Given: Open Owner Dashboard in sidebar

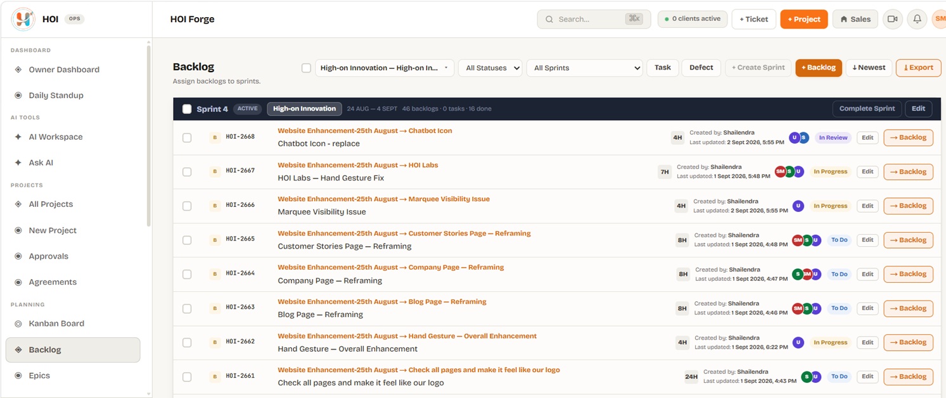Looking at the screenshot, I should pyautogui.click(x=73, y=70).
